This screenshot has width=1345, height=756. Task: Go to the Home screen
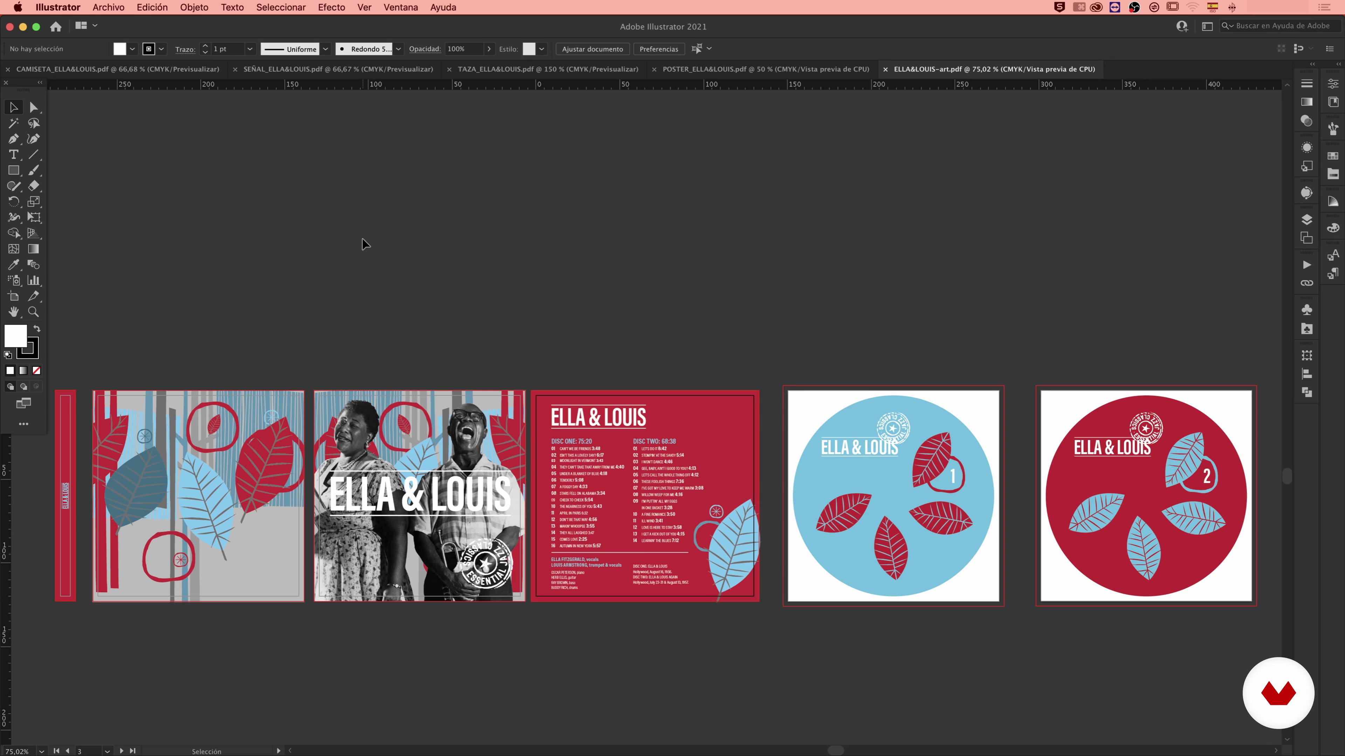point(56,26)
